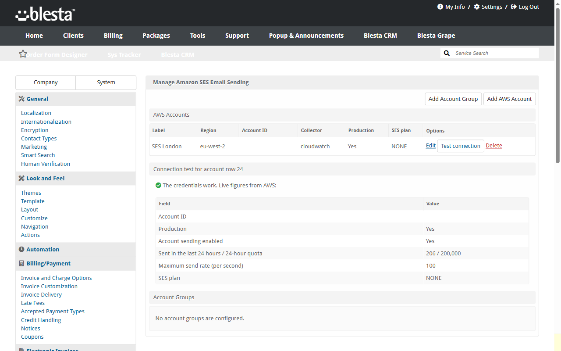Open Customize settings
This screenshot has height=351, width=561.
click(x=34, y=218)
